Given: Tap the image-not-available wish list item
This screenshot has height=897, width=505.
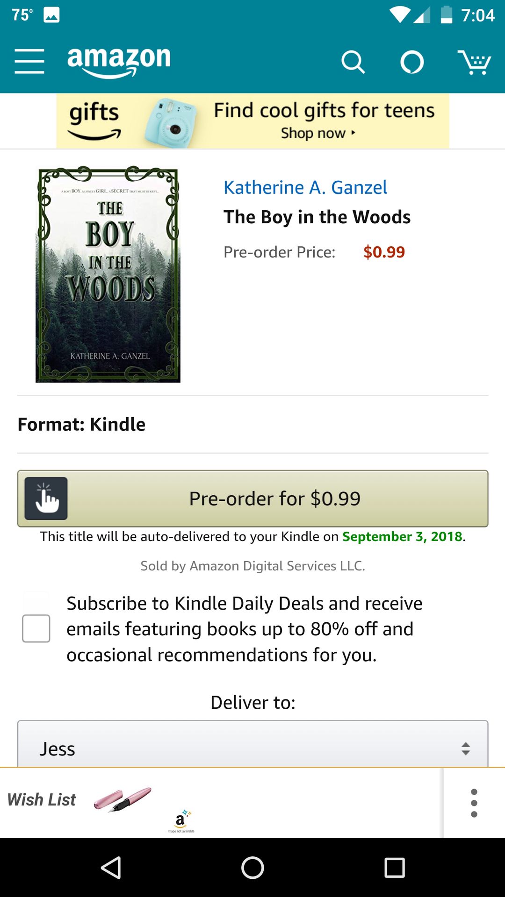Looking at the screenshot, I should click(x=181, y=821).
